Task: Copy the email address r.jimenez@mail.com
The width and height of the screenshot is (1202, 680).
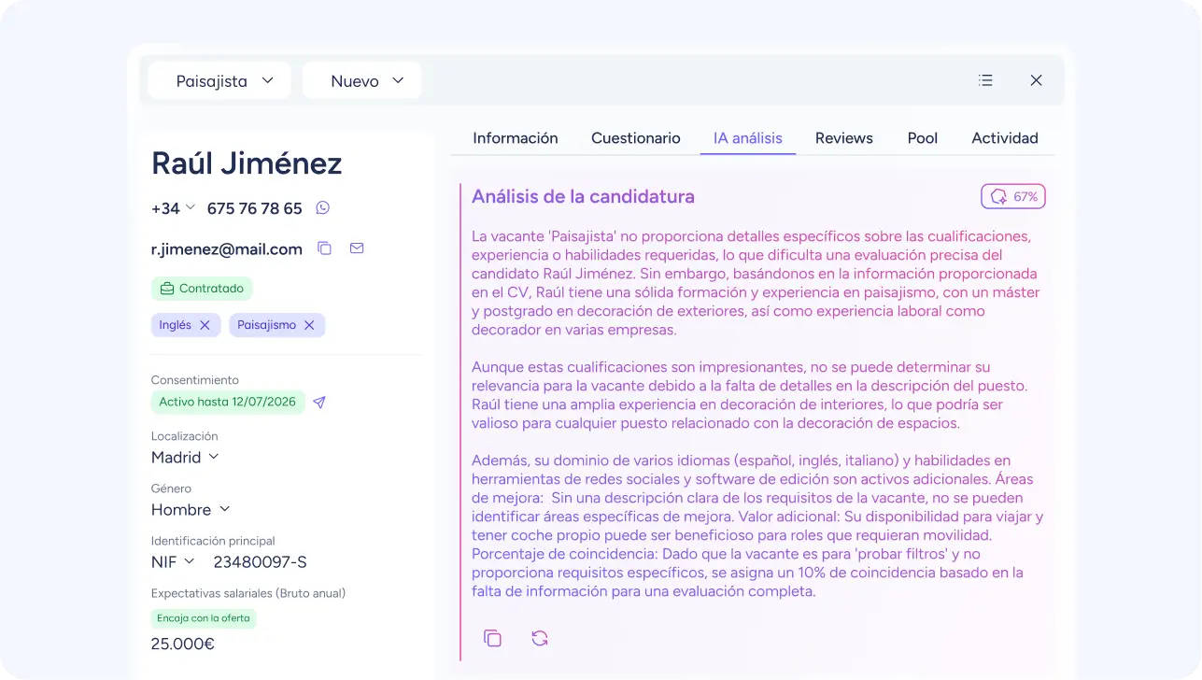Action: pyautogui.click(x=324, y=248)
